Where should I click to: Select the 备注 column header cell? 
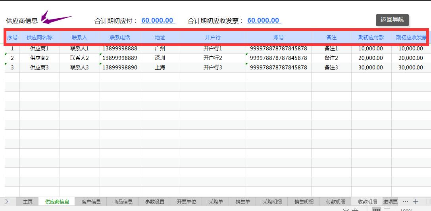click(331, 37)
